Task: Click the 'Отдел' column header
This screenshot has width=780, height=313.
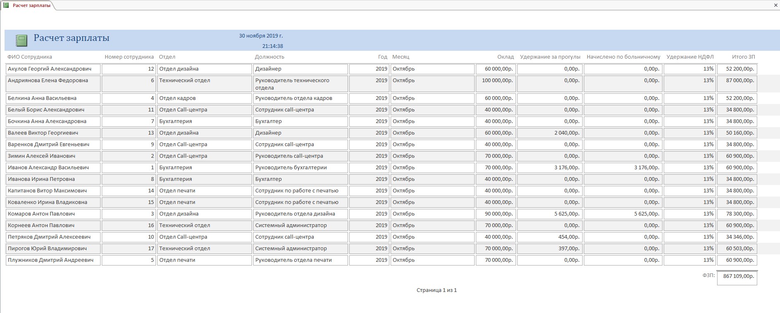Action: pos(167,57)
